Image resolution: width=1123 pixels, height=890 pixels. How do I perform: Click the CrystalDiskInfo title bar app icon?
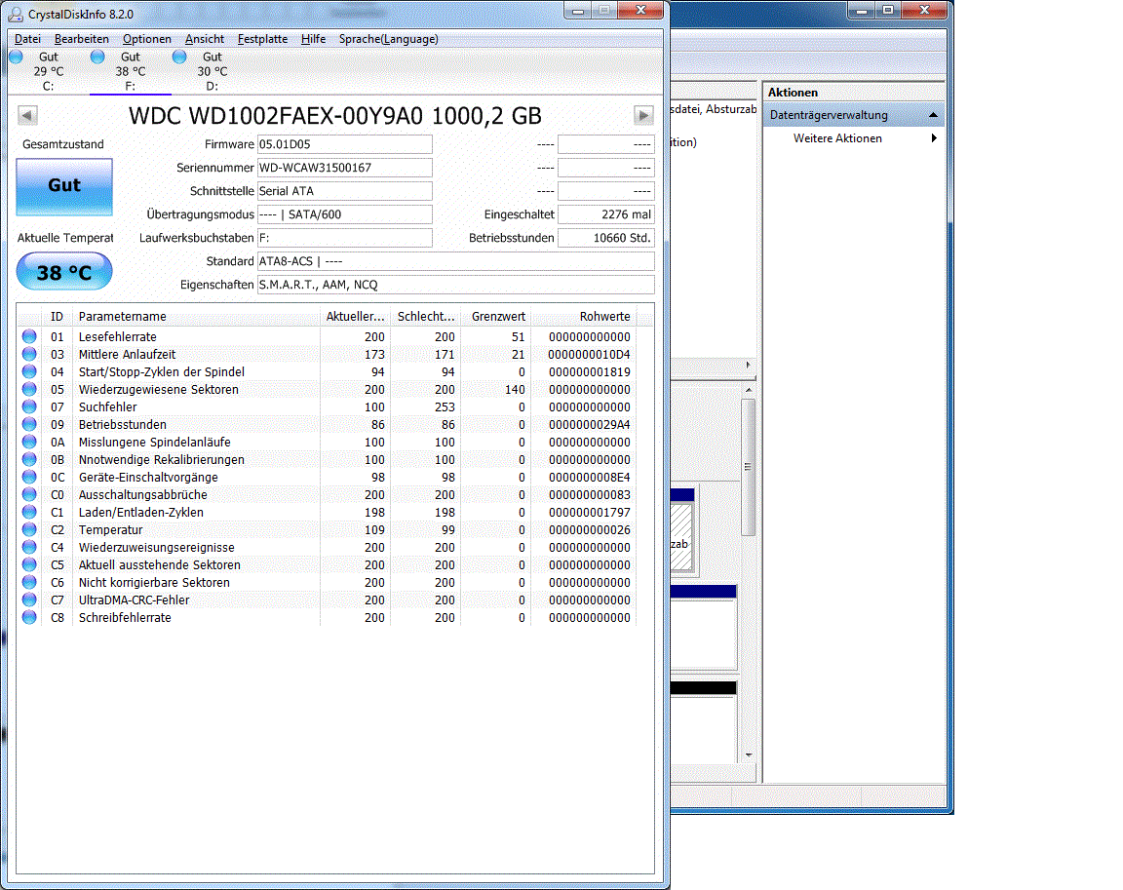click(15, 14)
